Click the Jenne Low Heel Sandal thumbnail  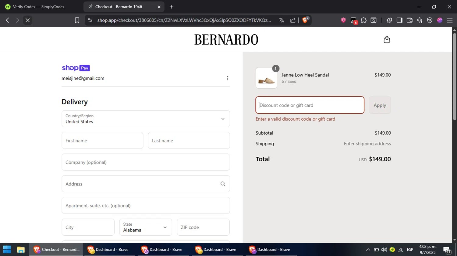(x=266, y=78)
